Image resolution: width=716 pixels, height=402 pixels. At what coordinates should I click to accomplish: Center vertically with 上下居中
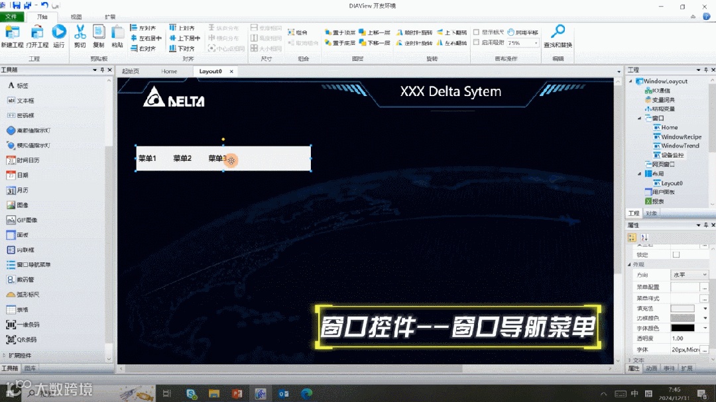[184, 38]
